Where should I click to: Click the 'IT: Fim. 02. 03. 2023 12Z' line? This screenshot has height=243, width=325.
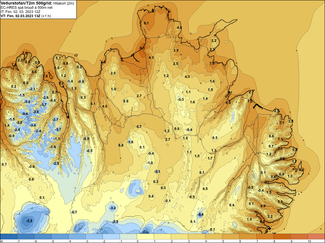click(x=20, y=12)
